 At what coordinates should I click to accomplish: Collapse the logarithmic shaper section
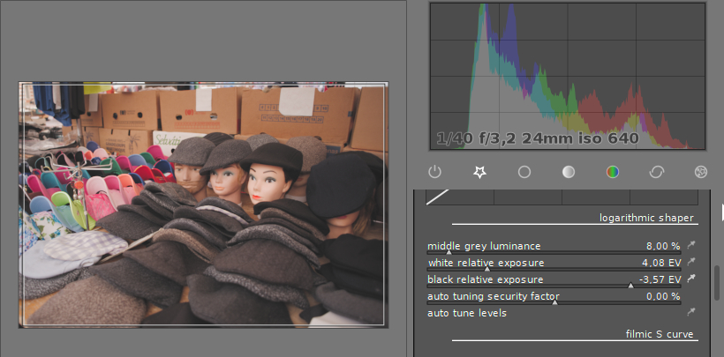point(646,218)
